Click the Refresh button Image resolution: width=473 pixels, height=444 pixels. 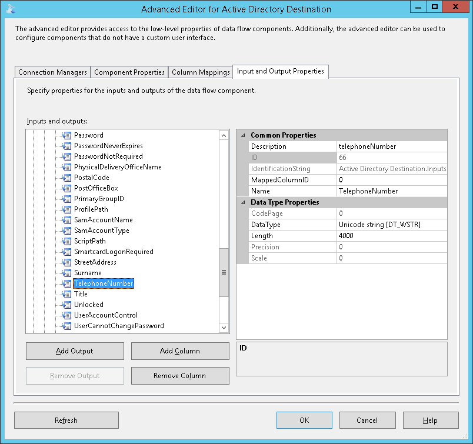pyautogui.click(x=66, y=420)
